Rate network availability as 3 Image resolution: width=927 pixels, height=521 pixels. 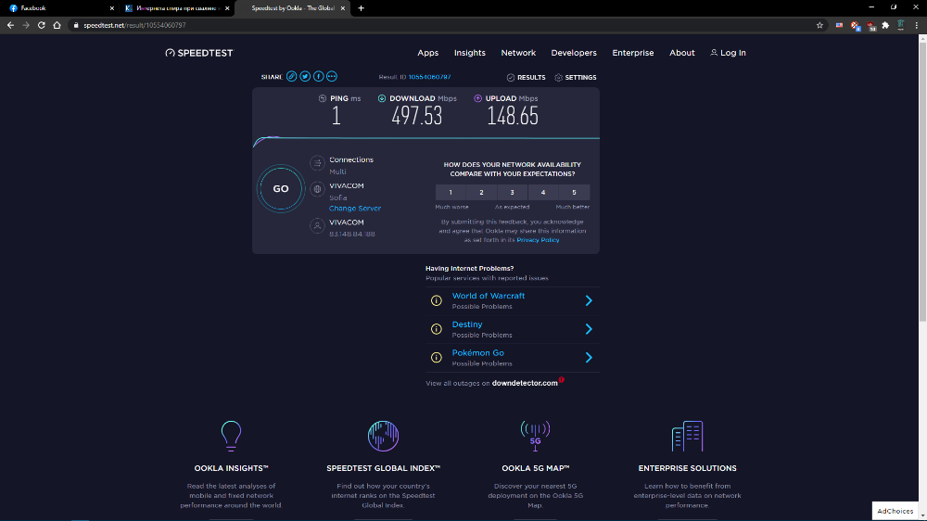click(512, 192)
